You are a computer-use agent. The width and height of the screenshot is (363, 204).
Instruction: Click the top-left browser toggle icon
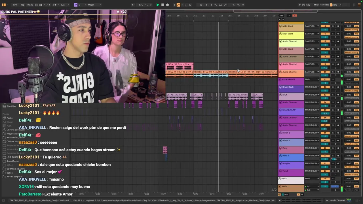tap(4, 5)
